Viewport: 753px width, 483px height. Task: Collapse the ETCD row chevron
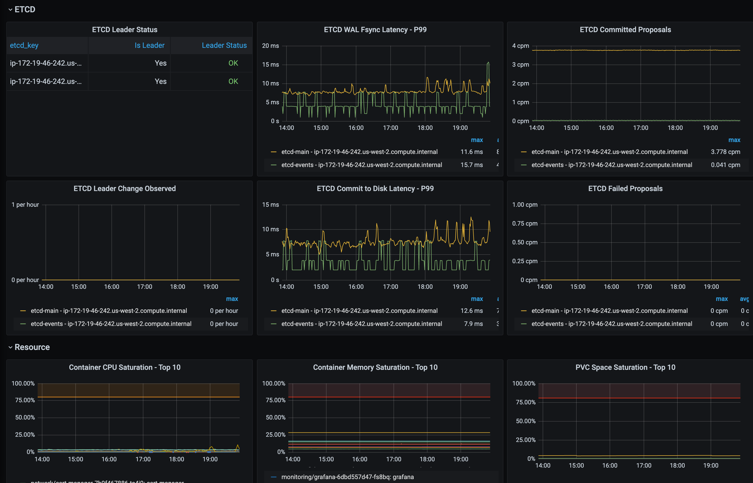(10, 9)
